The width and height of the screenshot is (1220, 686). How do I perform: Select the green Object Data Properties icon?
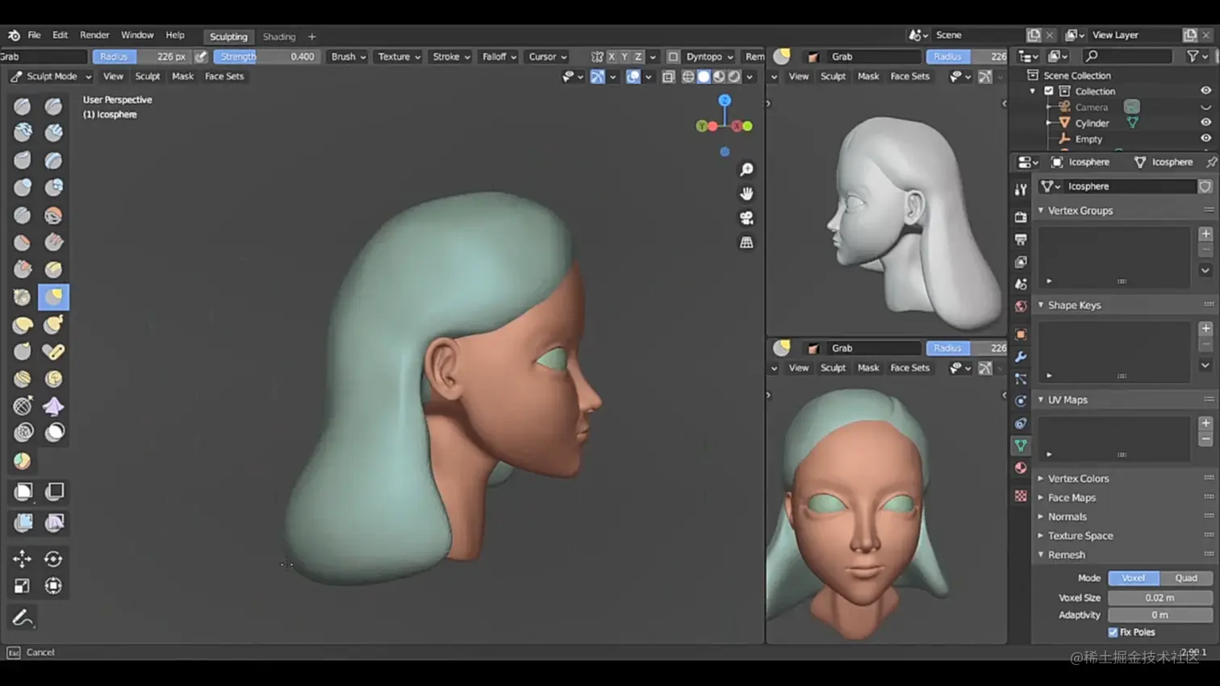(1021, 444)
